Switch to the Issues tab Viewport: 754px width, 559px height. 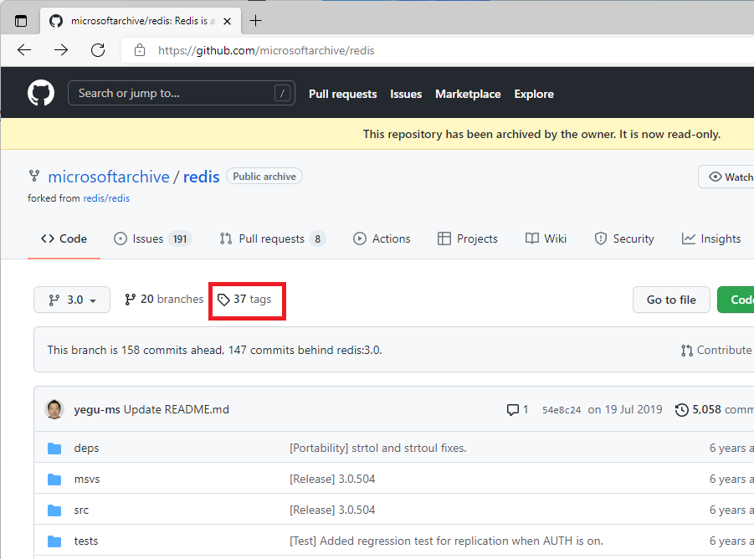pyautogui.click(x=152, y=238)
